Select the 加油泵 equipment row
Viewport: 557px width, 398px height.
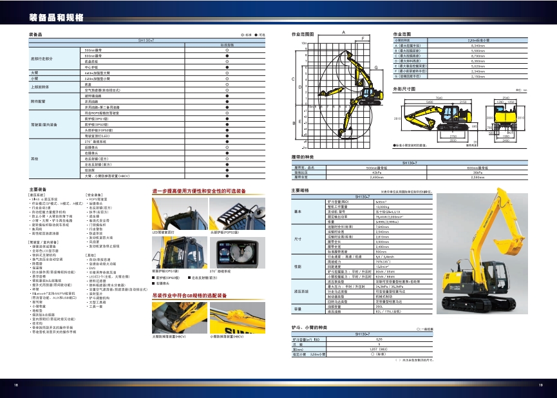[173, 170]
